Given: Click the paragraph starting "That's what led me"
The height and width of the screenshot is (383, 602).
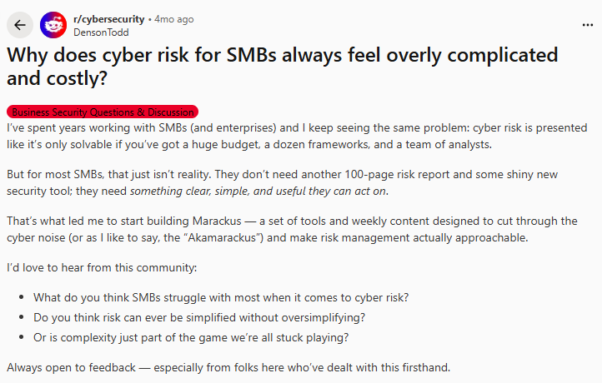Looking at the screenshot, I should pos(292,230).
